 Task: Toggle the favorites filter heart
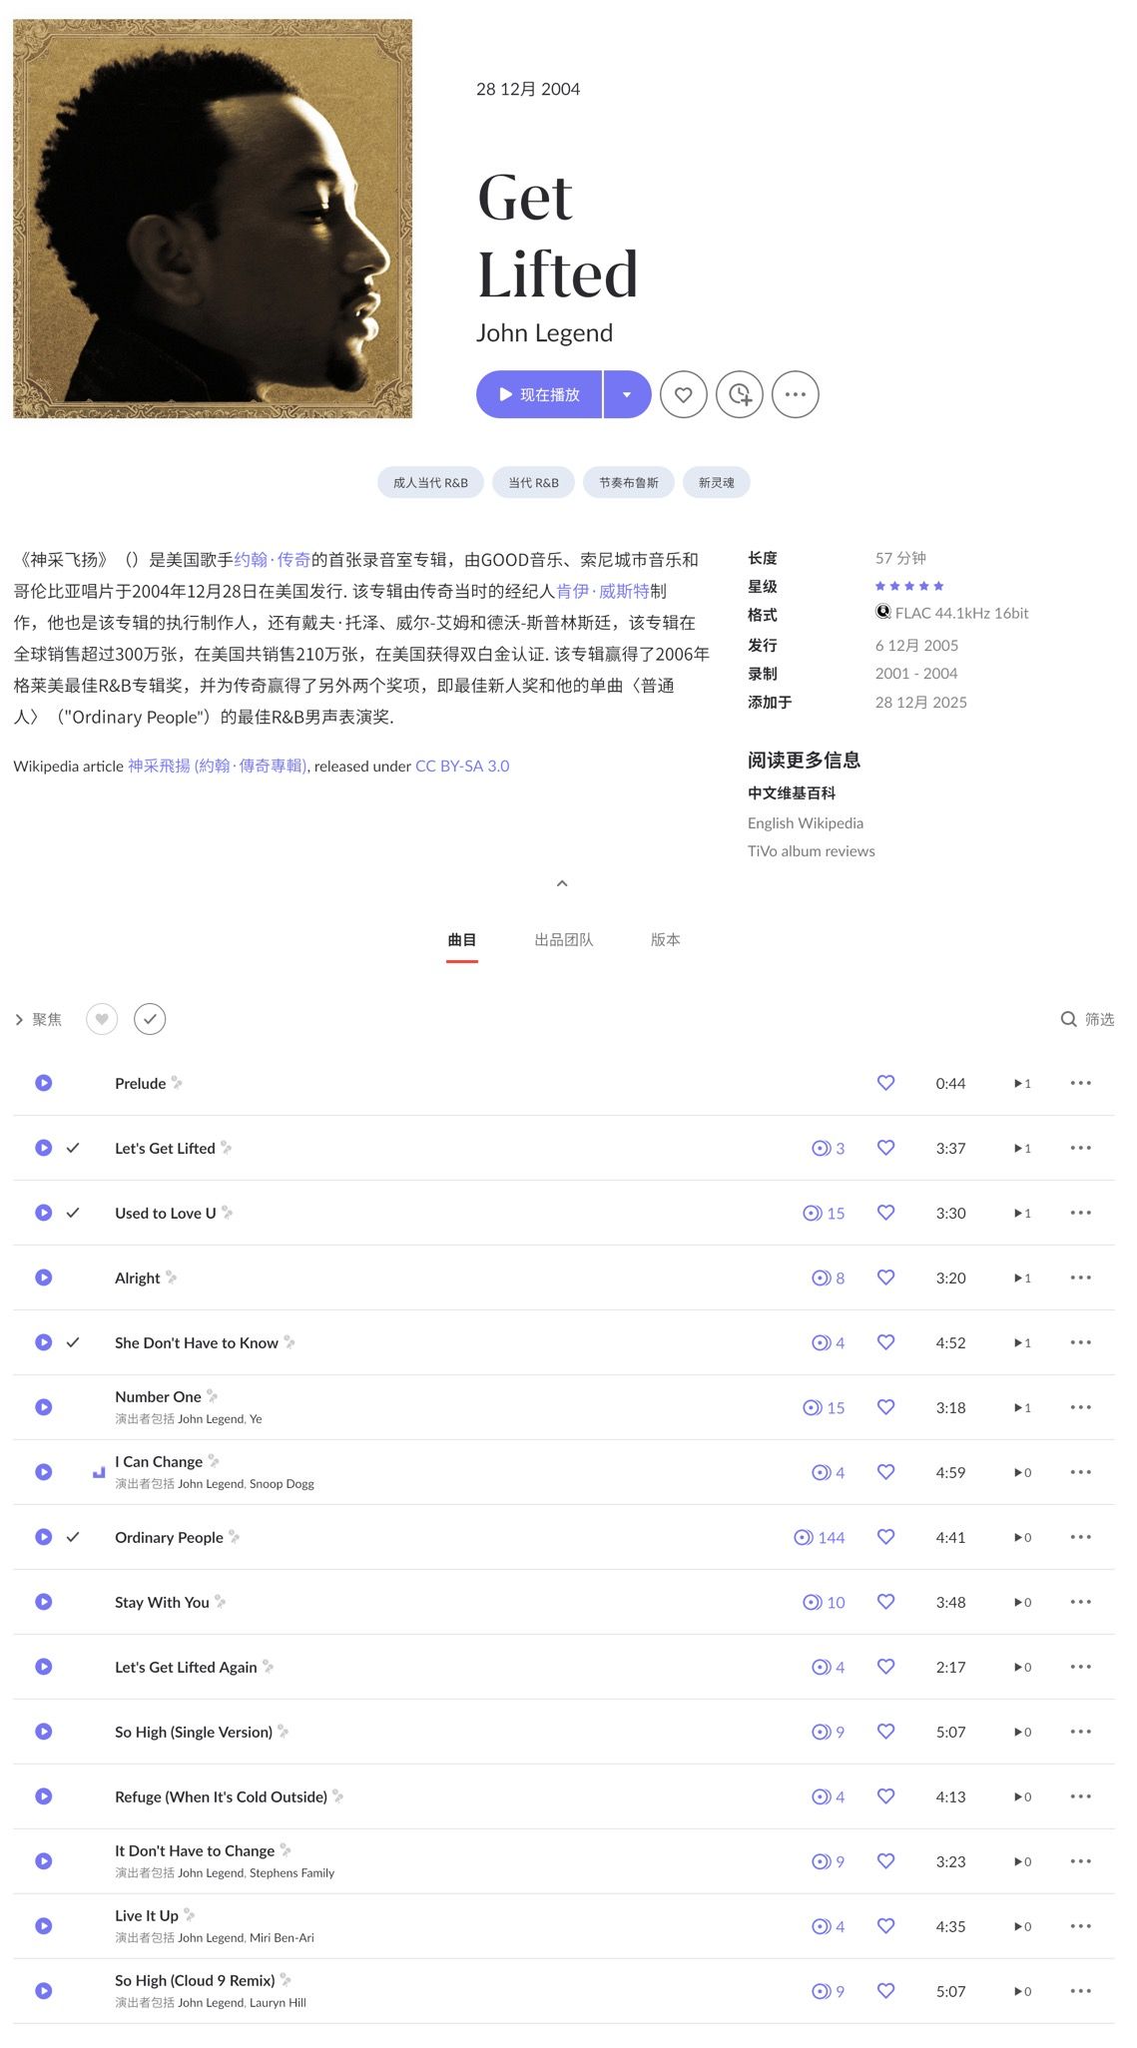pyautogui.click(x=102, y=1019)
